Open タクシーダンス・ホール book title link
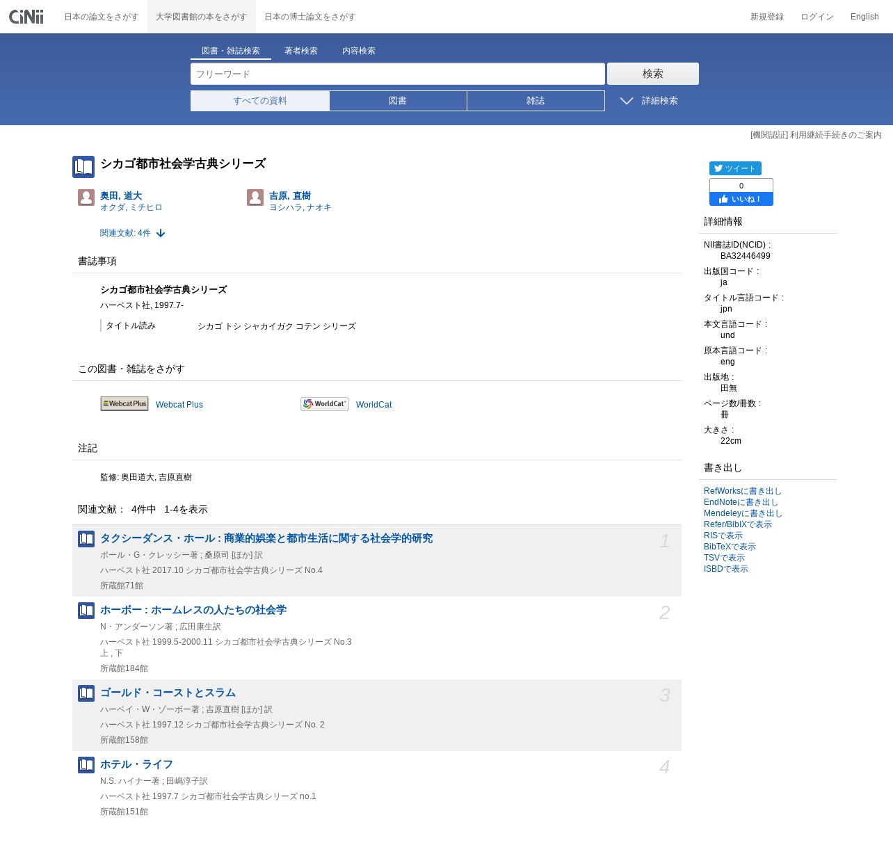Image resolution: width=893 pixels, height=845 pixels. click(x=266, y=538)
